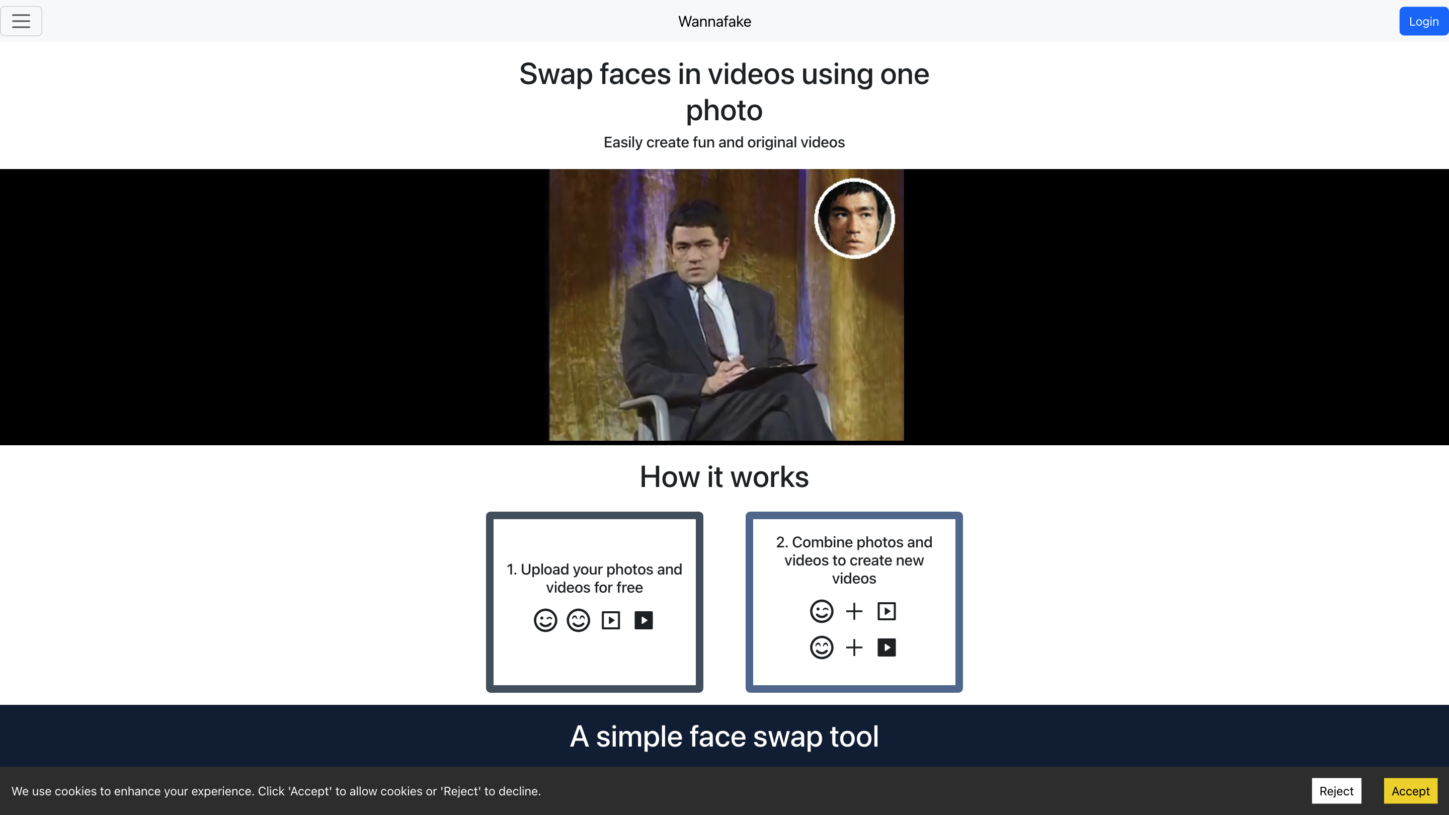Viewport: 1449px width, 815px height.
Task: Click the outlined play icon in step 2
Action: (887, 611)
